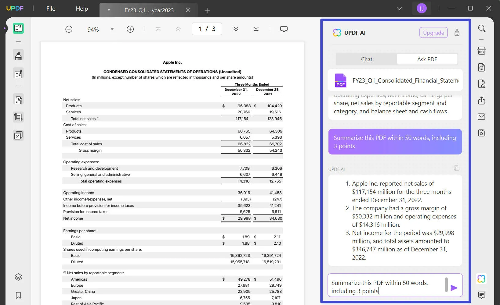Open the OCR recognition tool
Screen dimensions: 500x305
tap(481, 51)
